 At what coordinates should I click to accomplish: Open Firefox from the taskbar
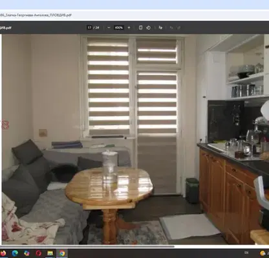[x=3, y=253]
